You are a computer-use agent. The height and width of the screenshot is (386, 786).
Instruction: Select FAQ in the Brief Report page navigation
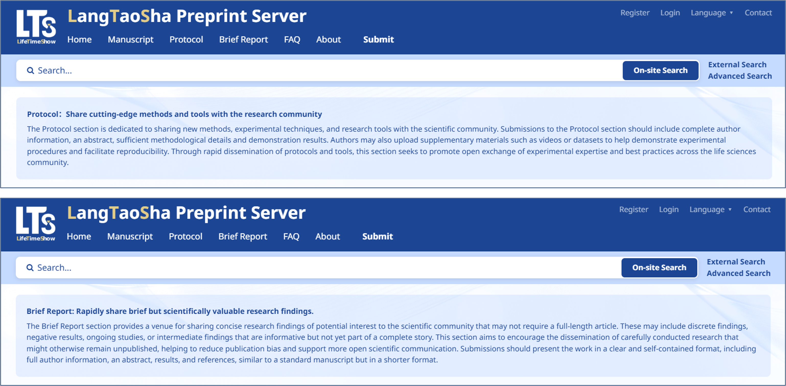click(291, 236)
